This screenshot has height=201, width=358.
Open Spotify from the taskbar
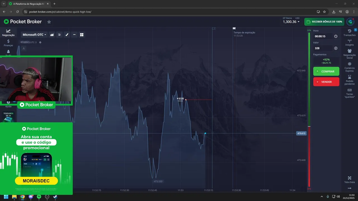click(39, 197)
